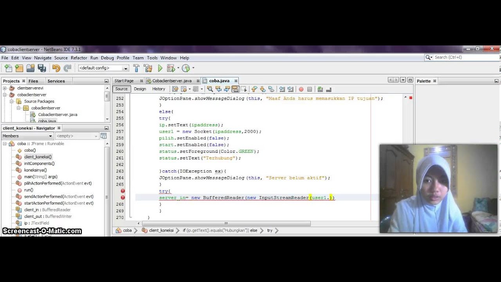Click the try breadcrumb at editor bottom
Screen dimensions: 501x282
[270, 230]
